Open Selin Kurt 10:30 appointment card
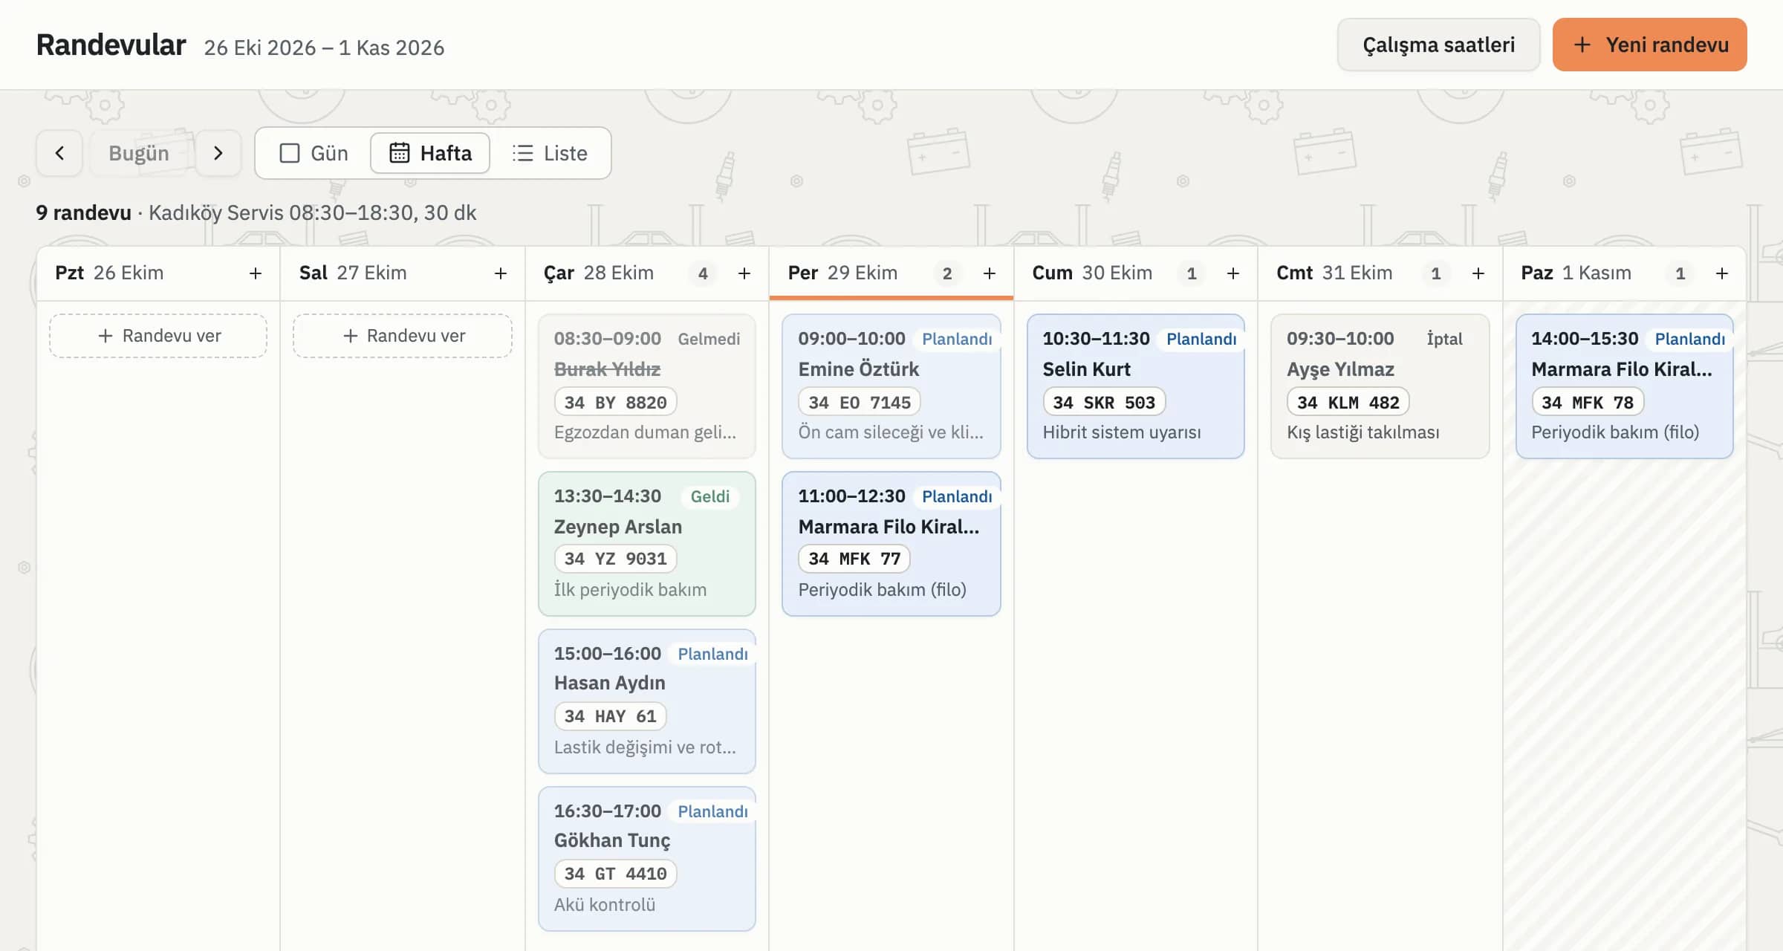This screenshot has width=1783, height=951. (x=1136, y=386)
